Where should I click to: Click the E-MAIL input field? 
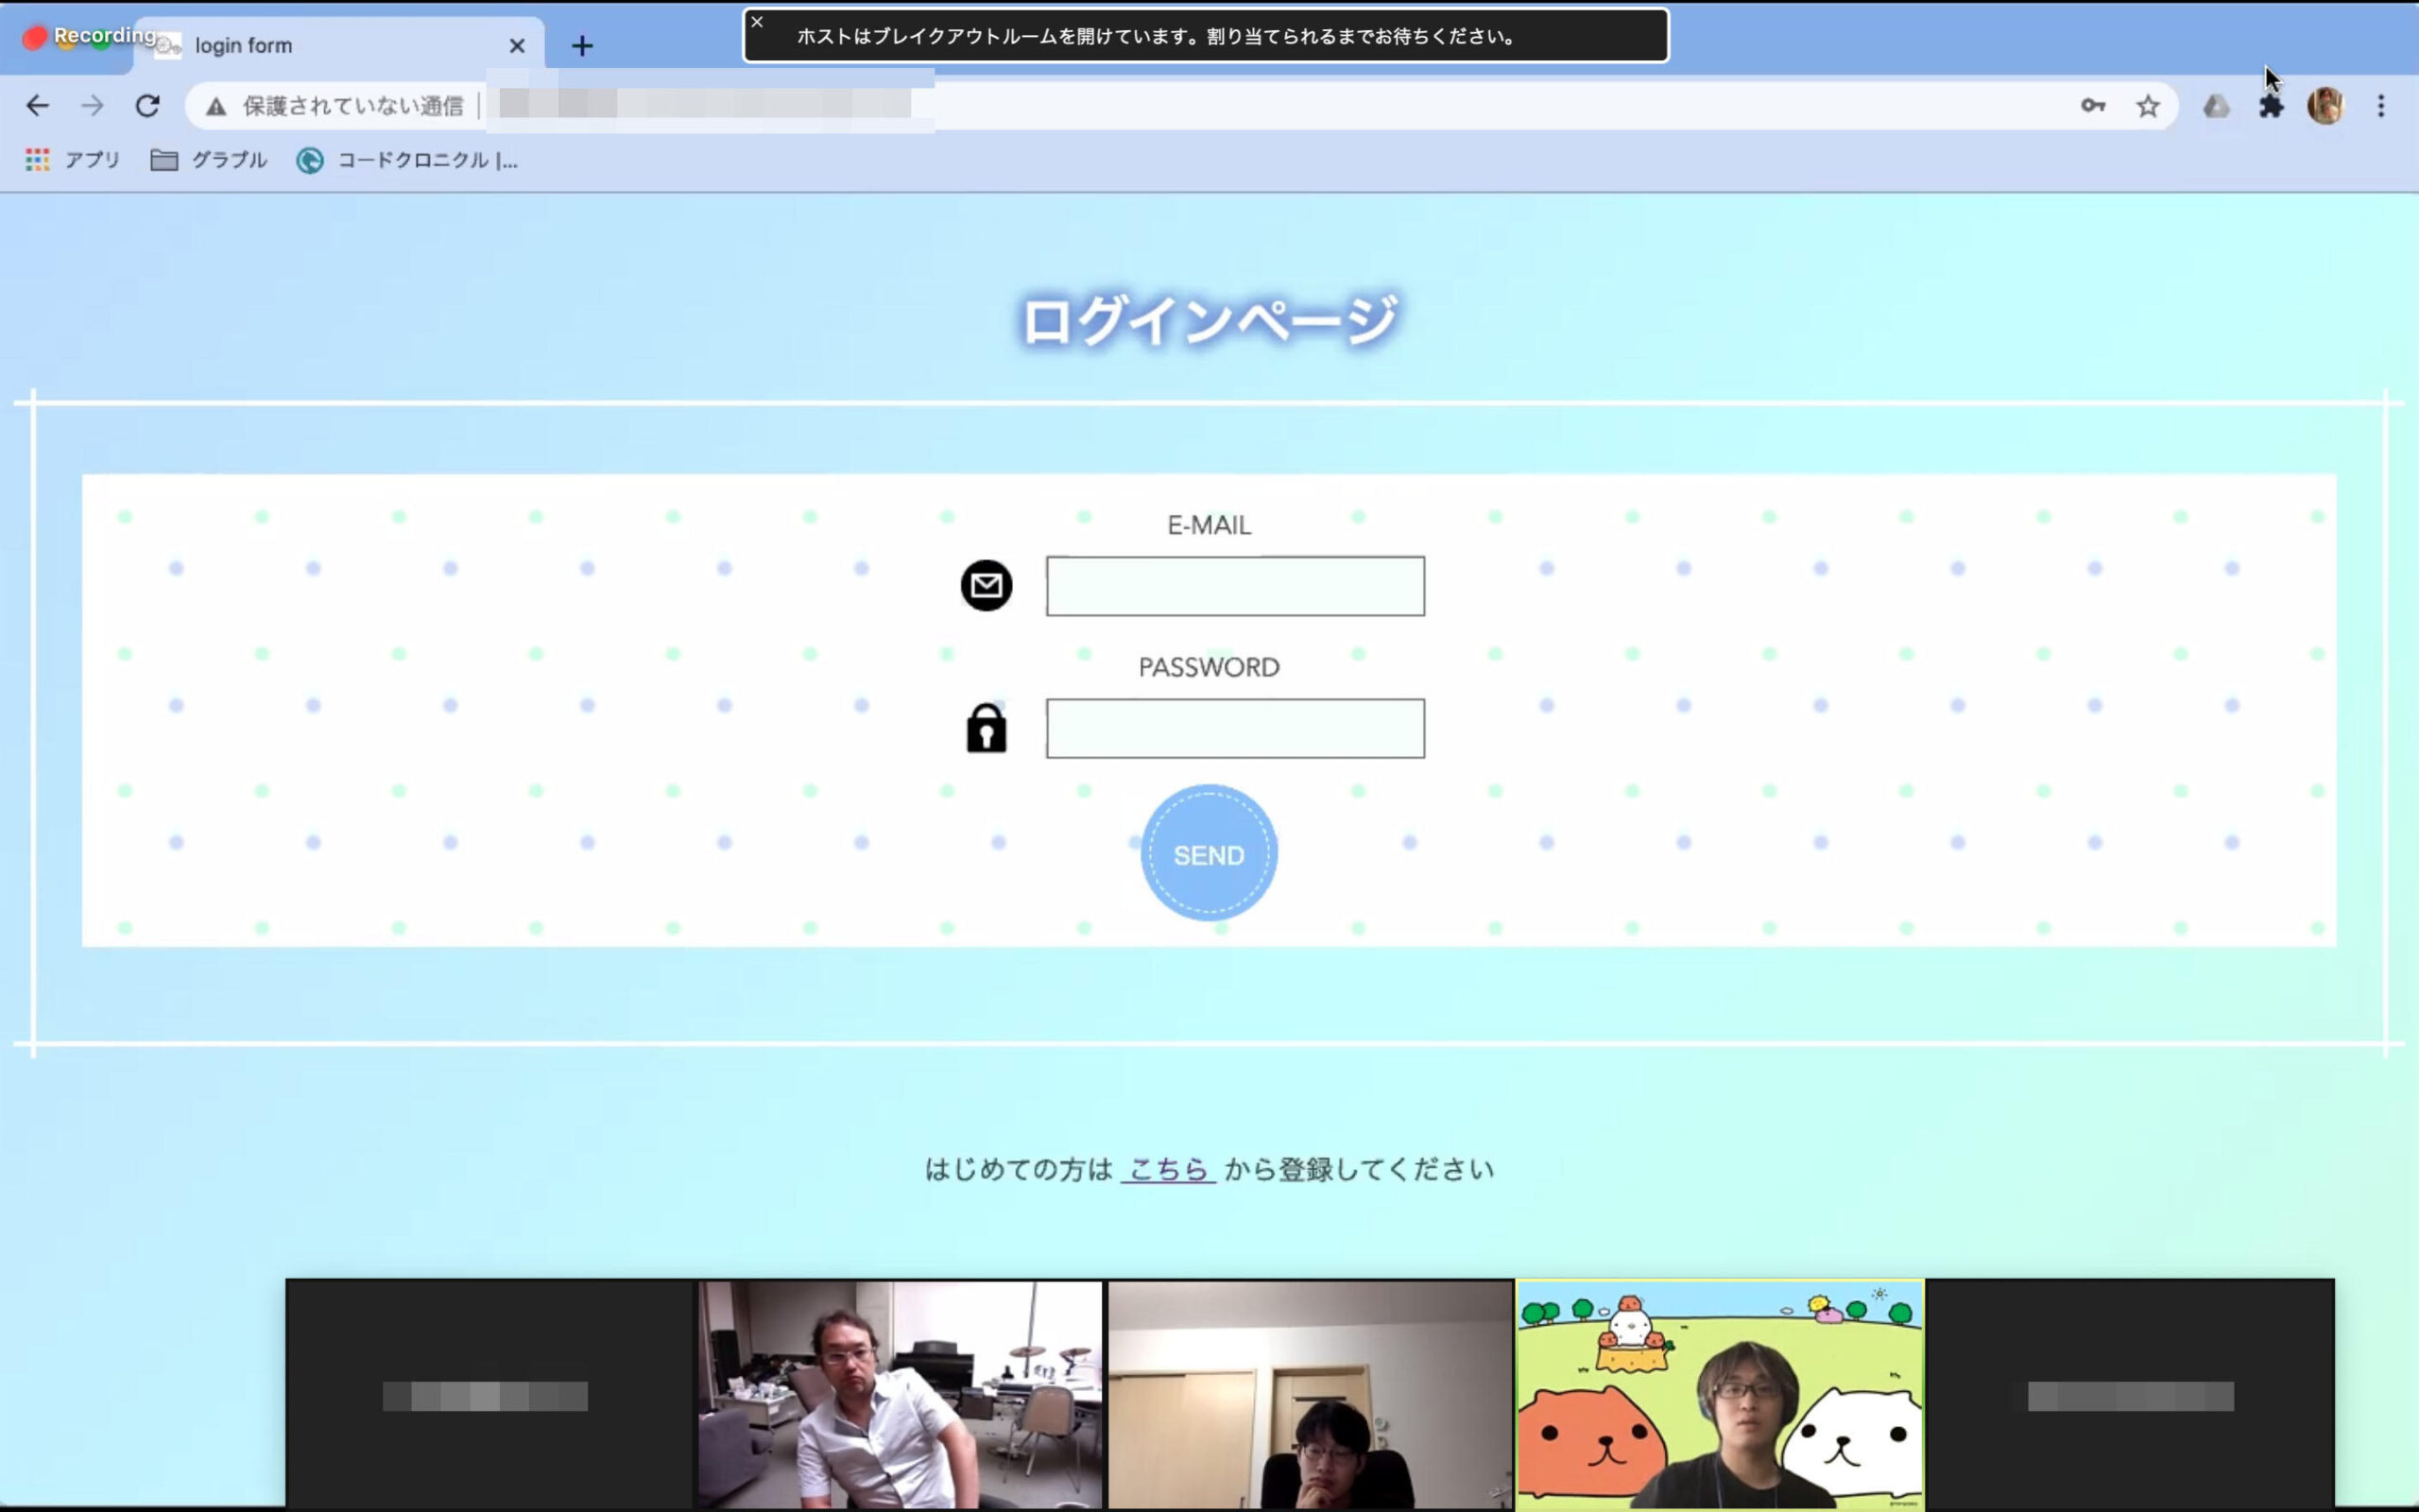[1234, 586]
